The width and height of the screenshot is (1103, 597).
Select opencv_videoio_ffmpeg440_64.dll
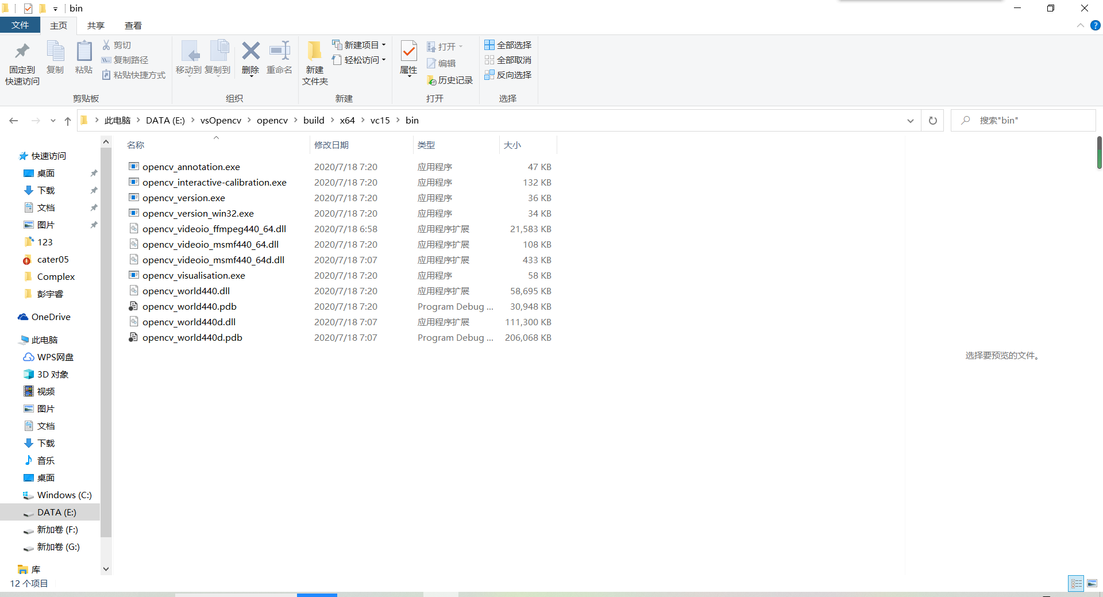pos(214,229)
